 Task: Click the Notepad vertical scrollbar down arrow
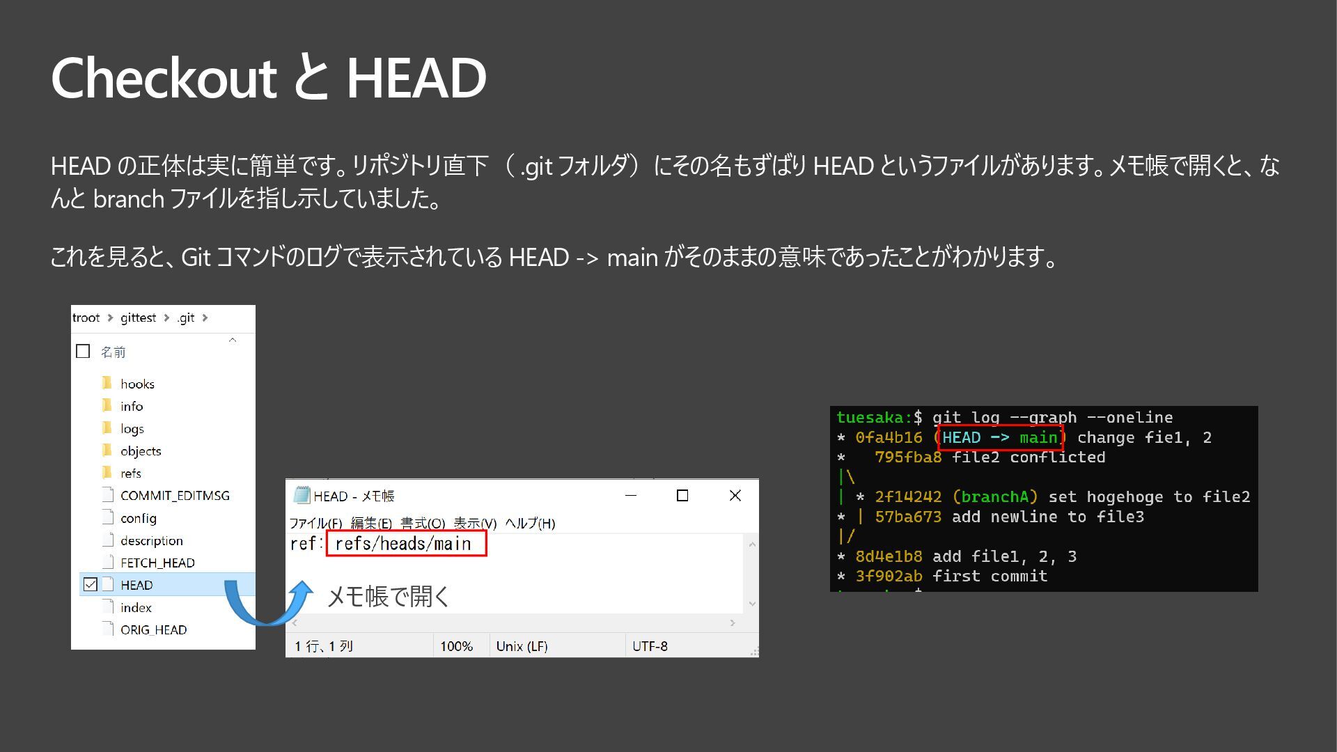(x=752, y=604)
